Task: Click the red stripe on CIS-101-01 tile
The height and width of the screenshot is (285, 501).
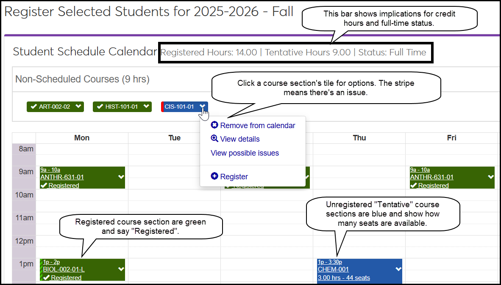Action: click(x=162, y=107)
